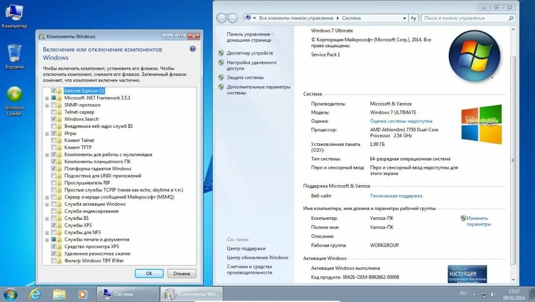Screen dimensions: 535x302
Task: Select the Корзина recycle bin icon
Action: point(14,56)
